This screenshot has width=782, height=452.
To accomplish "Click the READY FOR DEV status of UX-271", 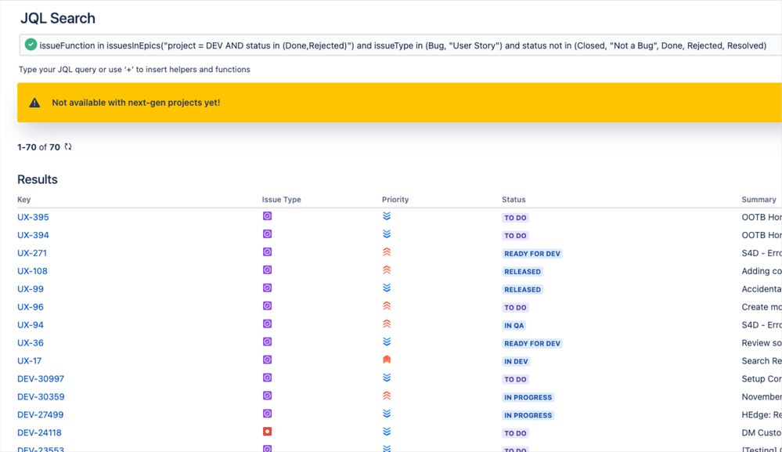I will tap(532, 254).
